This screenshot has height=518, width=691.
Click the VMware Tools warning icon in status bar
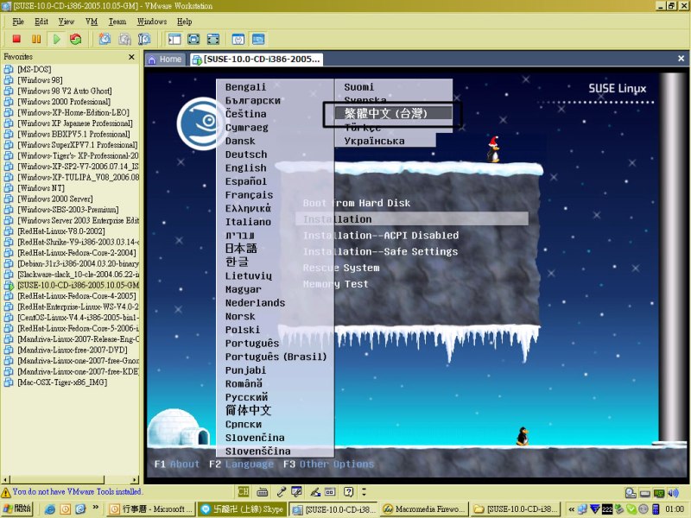tap(6, 492)
